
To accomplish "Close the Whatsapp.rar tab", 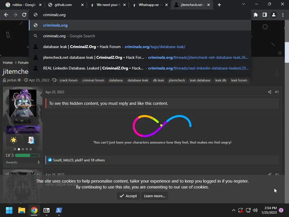I will tap(167, 5).
